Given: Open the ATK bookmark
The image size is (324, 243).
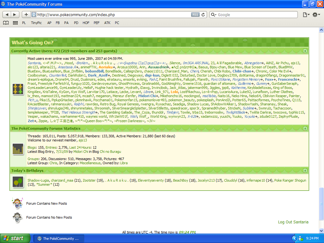Looking at the screenshot, I should click(107, 23).
